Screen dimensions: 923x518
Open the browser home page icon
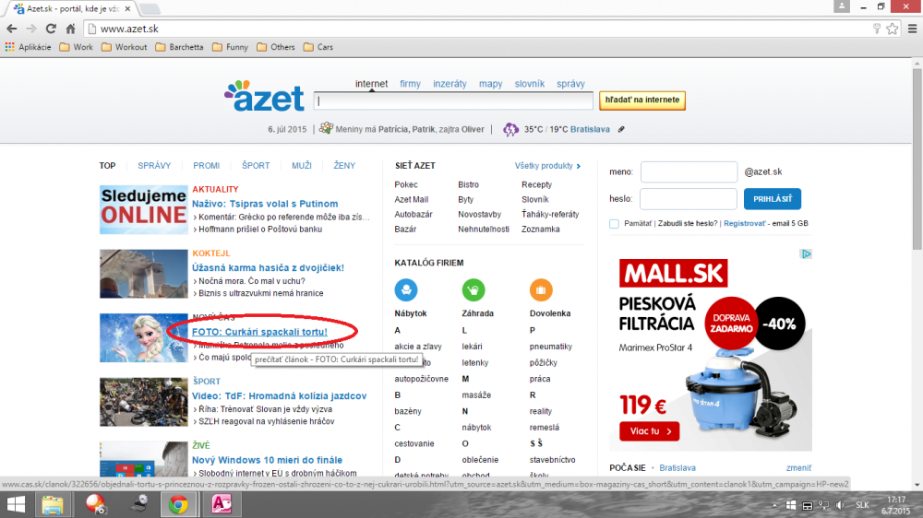tap(71, 29)
